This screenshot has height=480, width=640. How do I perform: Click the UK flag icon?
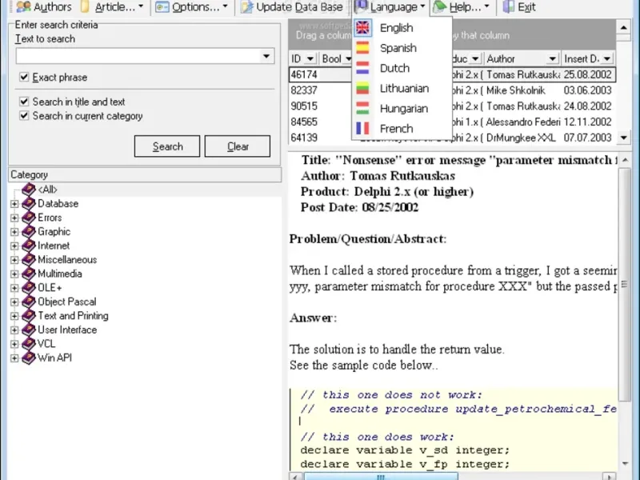[362, 28]
